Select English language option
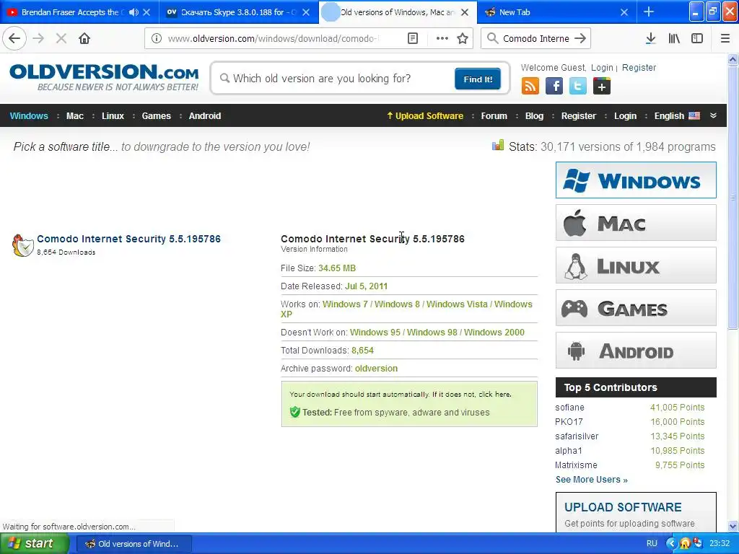 677,116
